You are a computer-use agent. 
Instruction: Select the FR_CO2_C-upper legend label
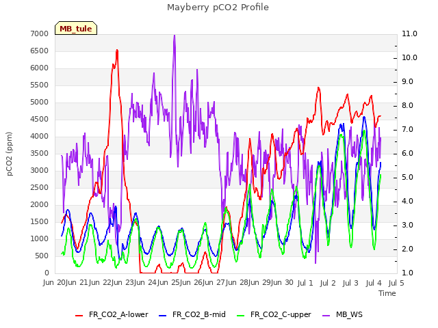281,314
